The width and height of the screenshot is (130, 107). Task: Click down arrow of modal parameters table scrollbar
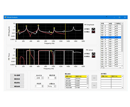click(87, 88)
